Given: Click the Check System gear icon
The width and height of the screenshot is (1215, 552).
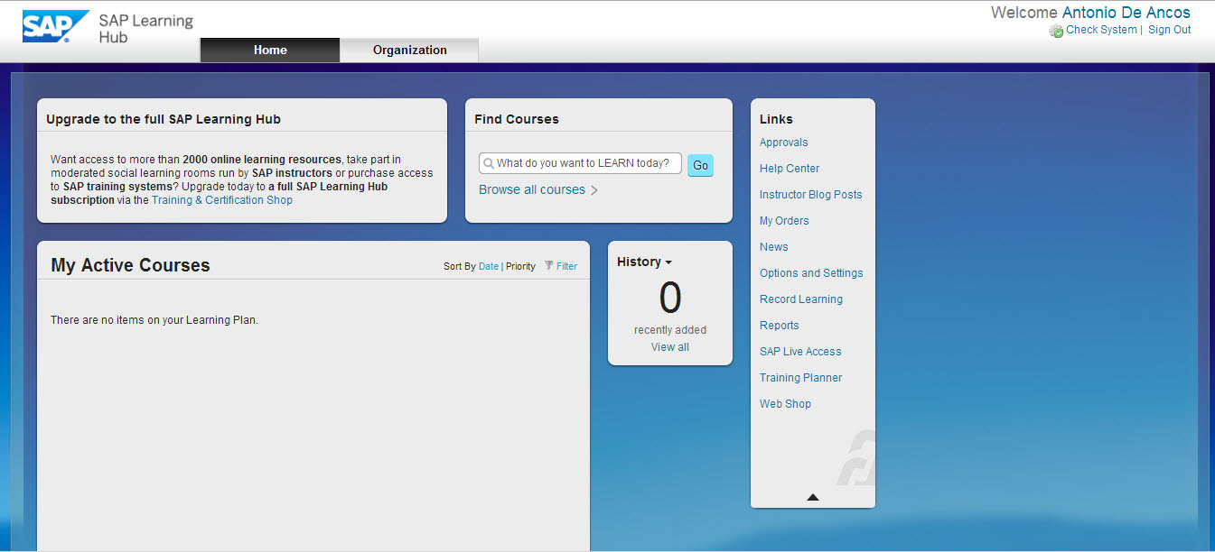Looking at the screenshot, I should click(1056, 31).
